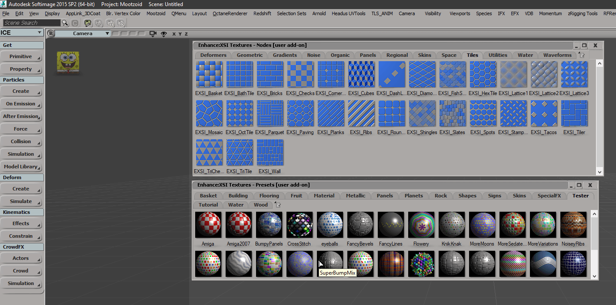Click Presets window scrollbar down arrow
The image size is (616, 305).
point(594,276)
